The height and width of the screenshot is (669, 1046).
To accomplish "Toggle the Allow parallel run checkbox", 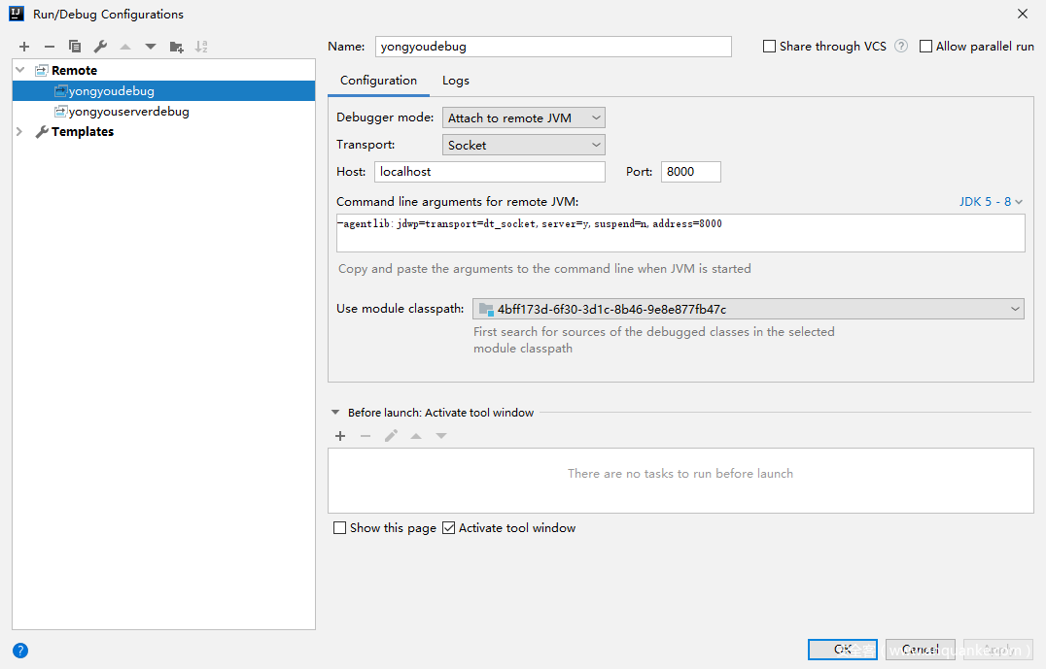I will pos(926,47).
